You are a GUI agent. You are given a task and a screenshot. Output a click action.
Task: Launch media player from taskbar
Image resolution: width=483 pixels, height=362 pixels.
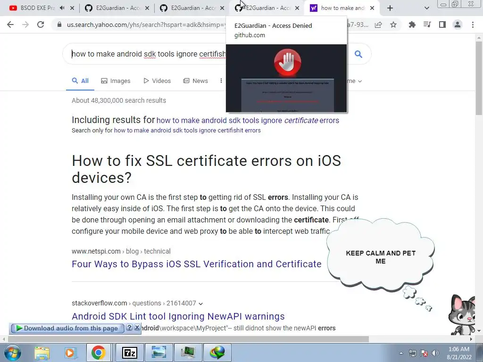(x=70, y=353)
